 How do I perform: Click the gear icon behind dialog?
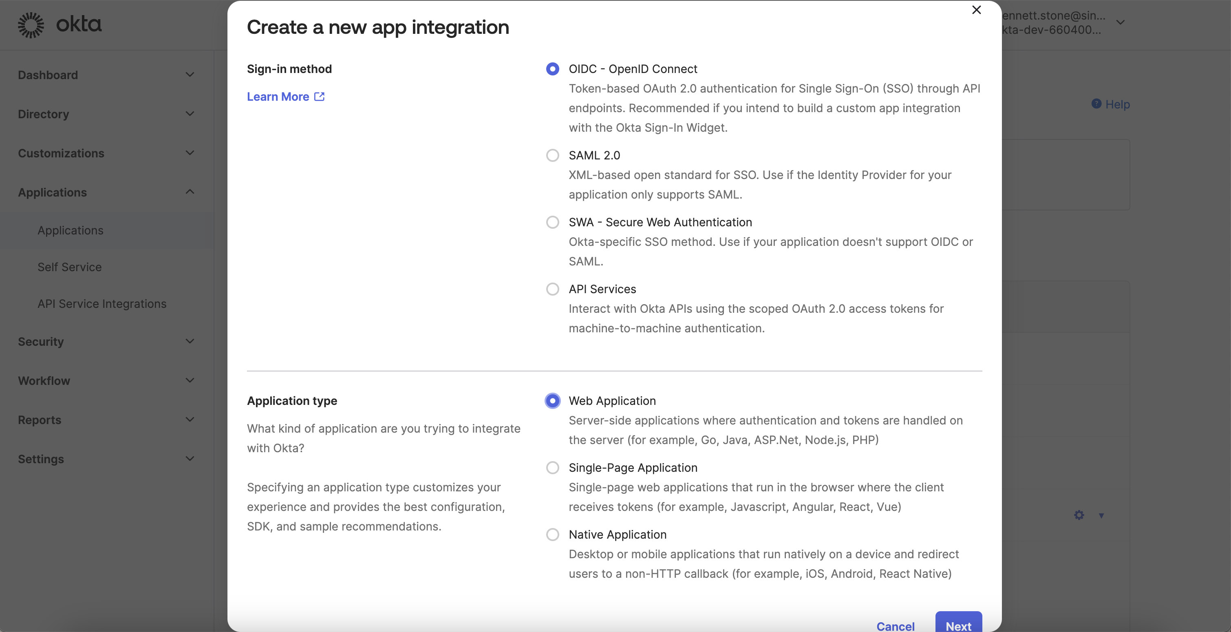click(x=1079, y=515)
